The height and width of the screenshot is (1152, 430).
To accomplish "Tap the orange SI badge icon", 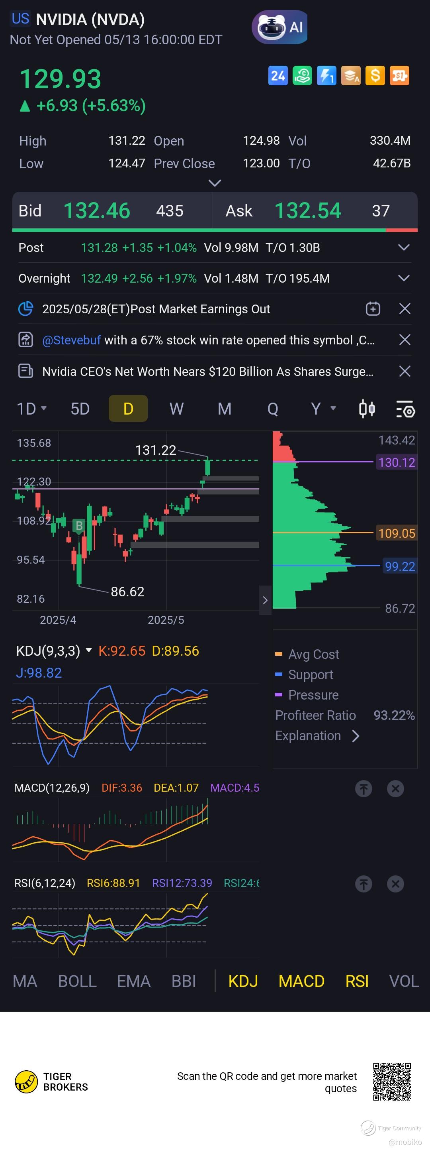I will point(400,76).
